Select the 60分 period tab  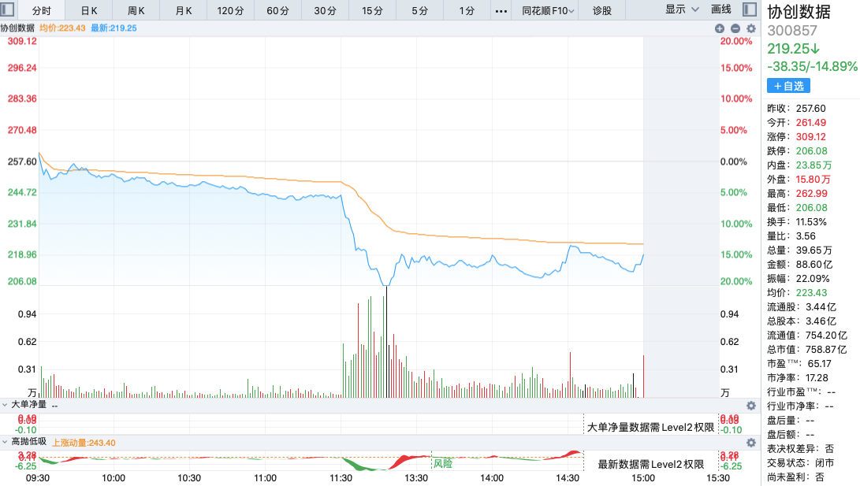point(277,10)
